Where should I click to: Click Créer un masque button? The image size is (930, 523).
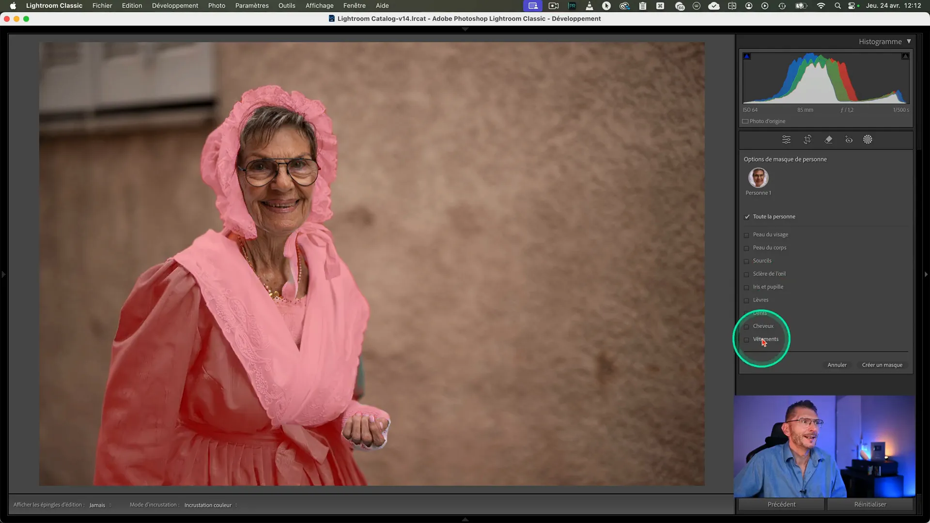882,365
